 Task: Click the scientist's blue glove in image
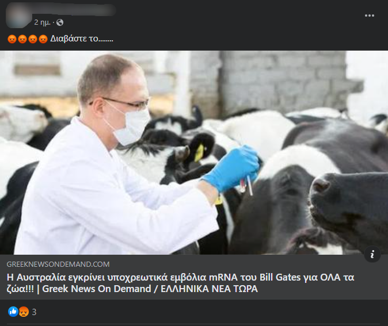(231, 167)
